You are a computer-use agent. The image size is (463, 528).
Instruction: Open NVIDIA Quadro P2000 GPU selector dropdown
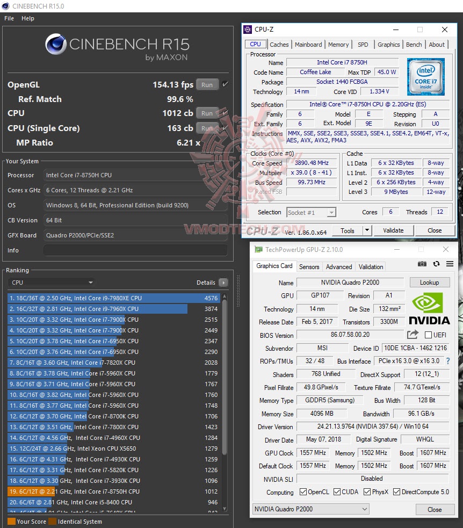coord(310,509)
